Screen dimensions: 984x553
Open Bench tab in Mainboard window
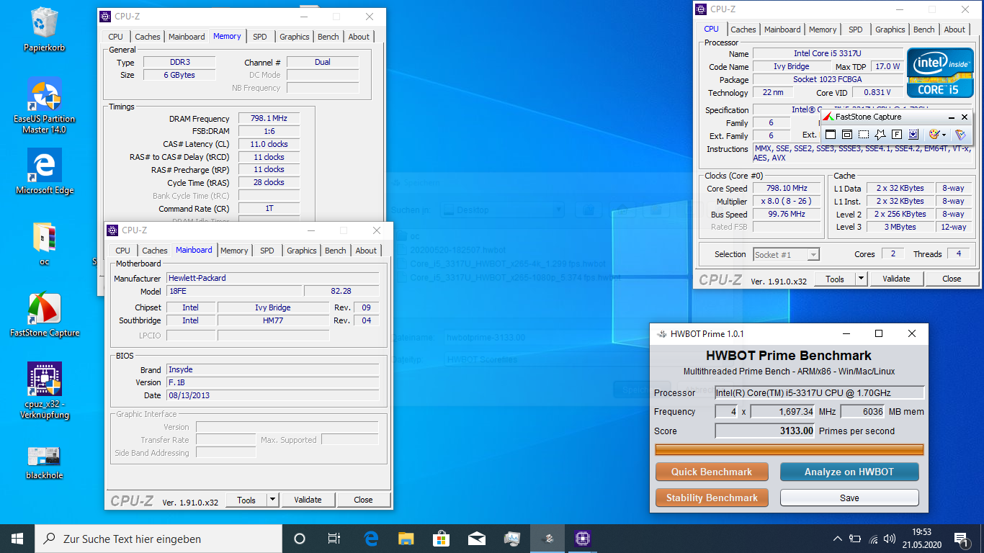[x=335, y=251]
